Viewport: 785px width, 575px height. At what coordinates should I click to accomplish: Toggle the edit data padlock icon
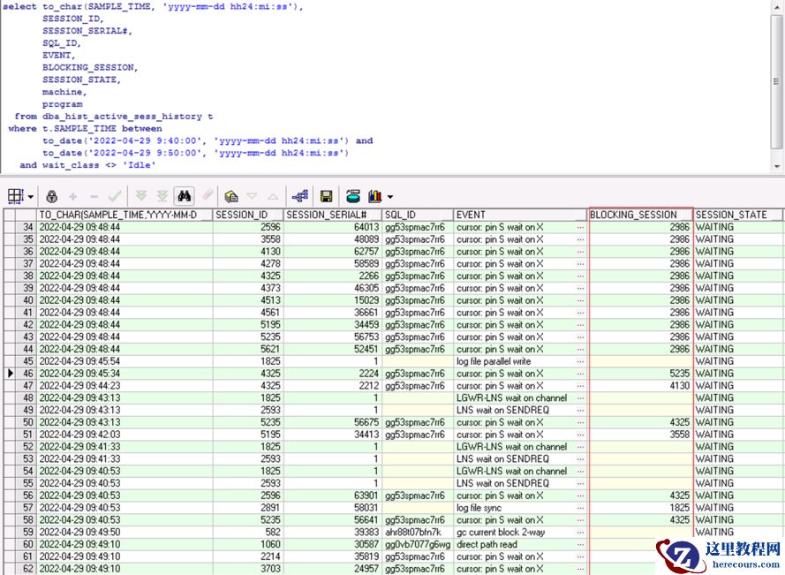pos(52,196)
